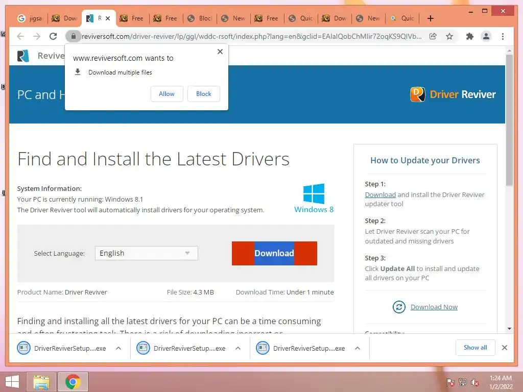Click 'Product Name: Driver Reviver' text

click(x=62, y=292)
